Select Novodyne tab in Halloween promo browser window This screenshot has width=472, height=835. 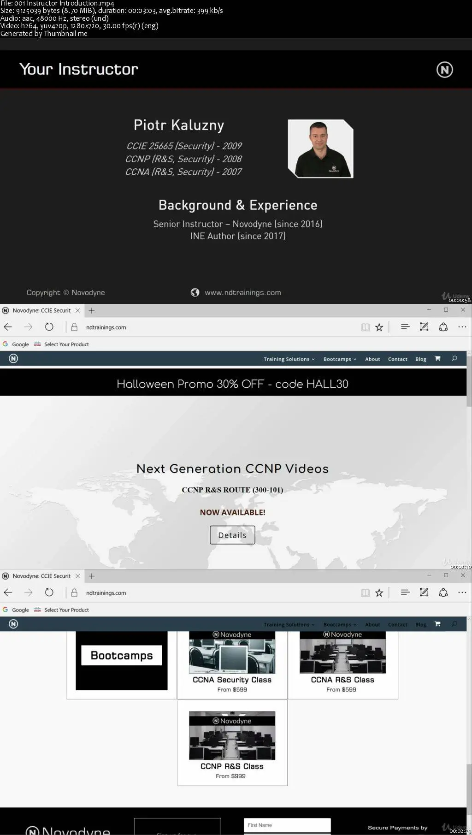41,310
